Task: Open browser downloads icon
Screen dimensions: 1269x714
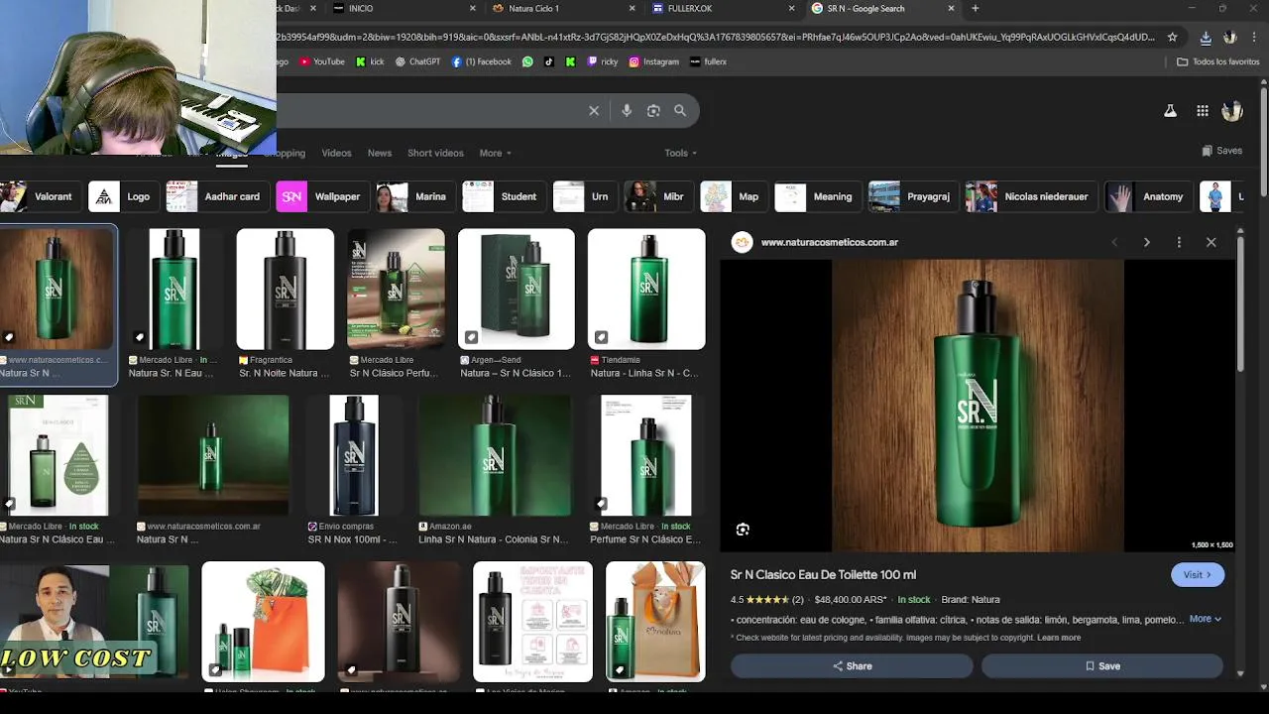Action: click(1206, 37)
